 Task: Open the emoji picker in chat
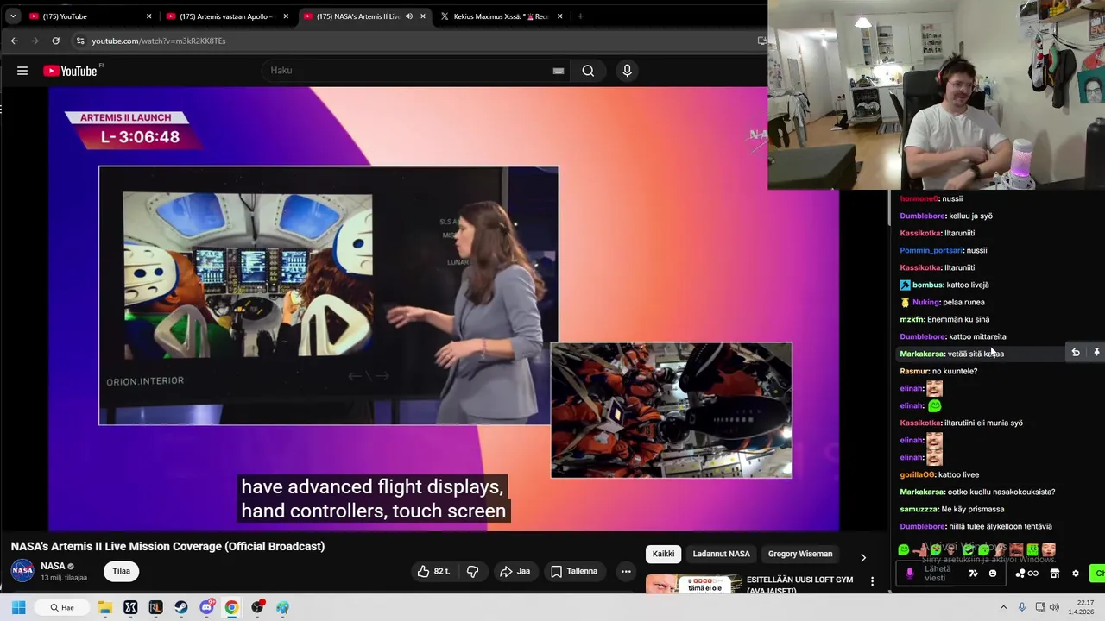click(993, 574)
